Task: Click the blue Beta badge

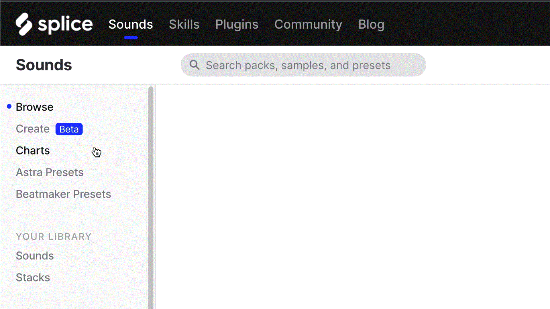Action: [69, 129]
